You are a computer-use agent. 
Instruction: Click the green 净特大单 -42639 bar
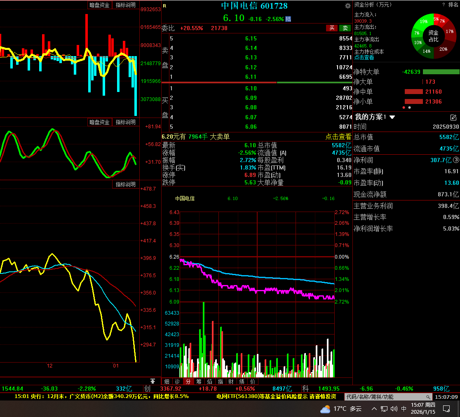point(441,72)
